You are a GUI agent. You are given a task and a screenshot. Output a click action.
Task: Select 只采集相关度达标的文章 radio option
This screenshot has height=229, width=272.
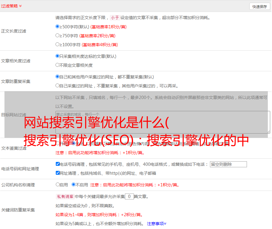pyautogui.click(x=58, y=56)
